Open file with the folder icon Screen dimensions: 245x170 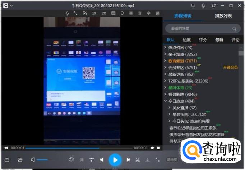click(20, 160)
